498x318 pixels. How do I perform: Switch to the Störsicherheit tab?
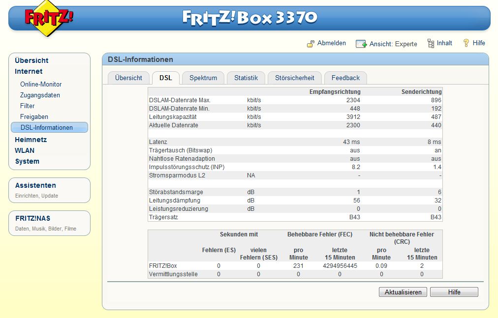(294, 78)
